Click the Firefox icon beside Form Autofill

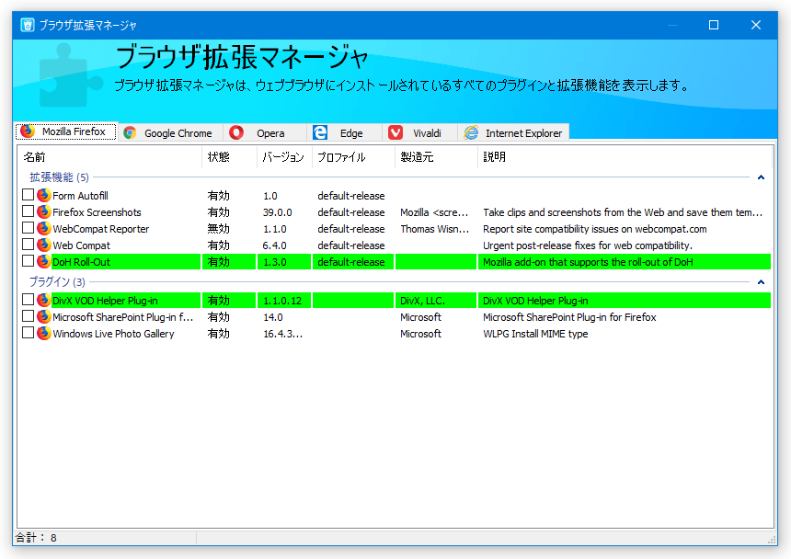click(x=44, y=195)
